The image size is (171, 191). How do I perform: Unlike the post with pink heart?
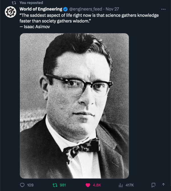(88, 185)
